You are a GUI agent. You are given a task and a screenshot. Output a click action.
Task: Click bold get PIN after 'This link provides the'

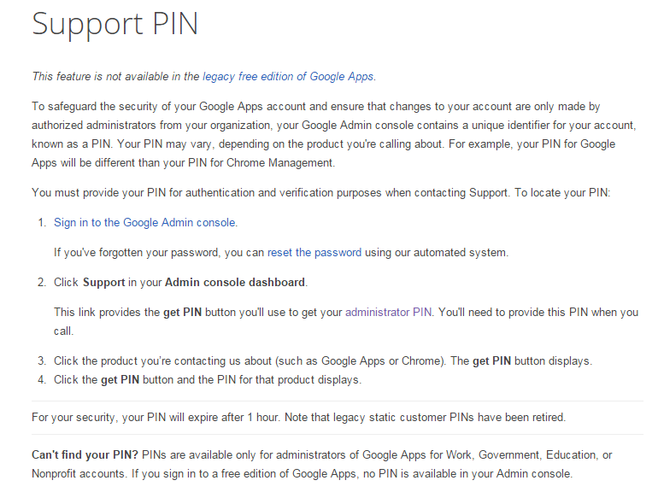click(183, 313)
